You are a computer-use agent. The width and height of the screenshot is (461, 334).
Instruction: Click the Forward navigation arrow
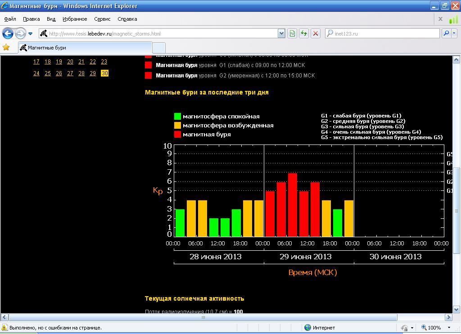pos(20,33)
